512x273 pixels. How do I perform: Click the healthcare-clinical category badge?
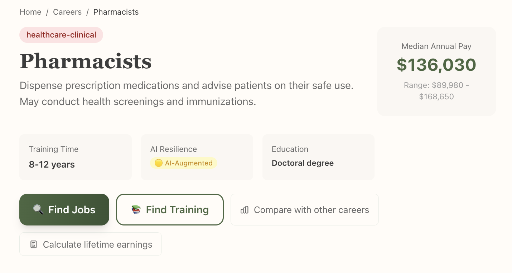pos(61,35)
